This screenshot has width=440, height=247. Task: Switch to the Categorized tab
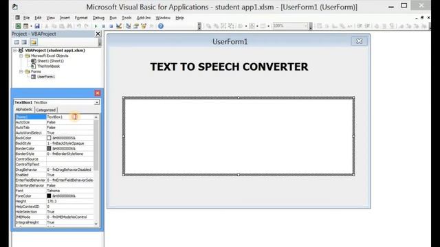click(x=46, y=110)
